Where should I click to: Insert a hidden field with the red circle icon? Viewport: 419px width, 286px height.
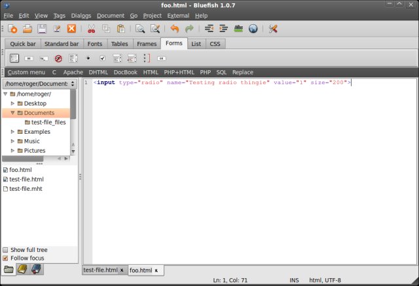(58, 58)
